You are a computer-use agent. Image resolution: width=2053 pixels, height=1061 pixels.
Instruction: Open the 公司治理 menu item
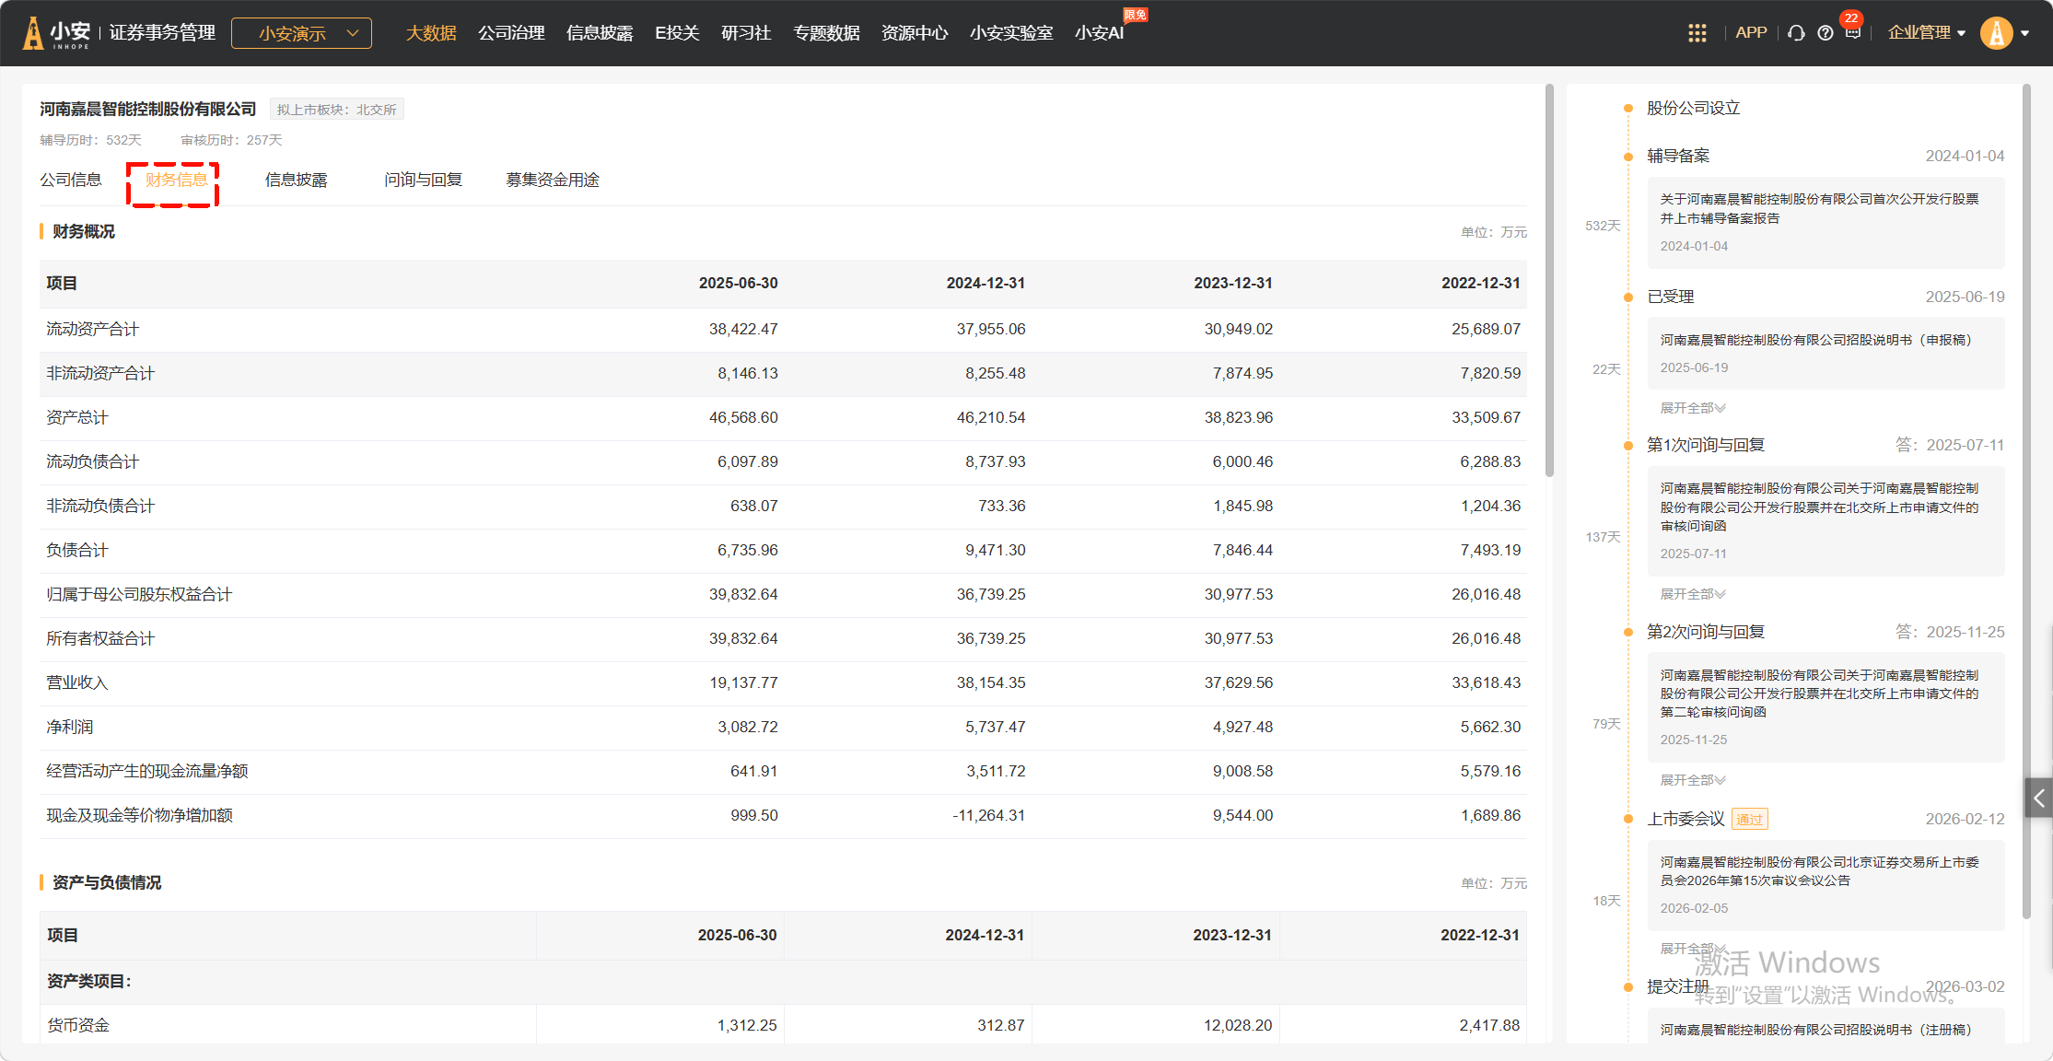(x=511, y=33)
